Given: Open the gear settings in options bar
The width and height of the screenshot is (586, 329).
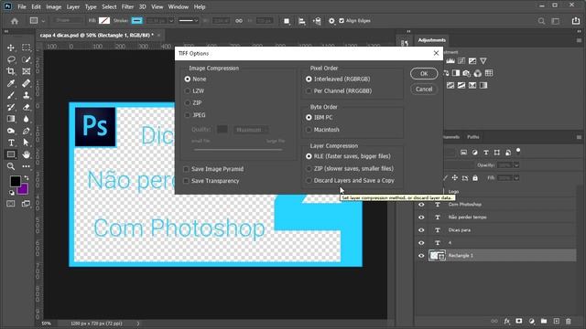Looking at the screenshot, I should point(331,21).
